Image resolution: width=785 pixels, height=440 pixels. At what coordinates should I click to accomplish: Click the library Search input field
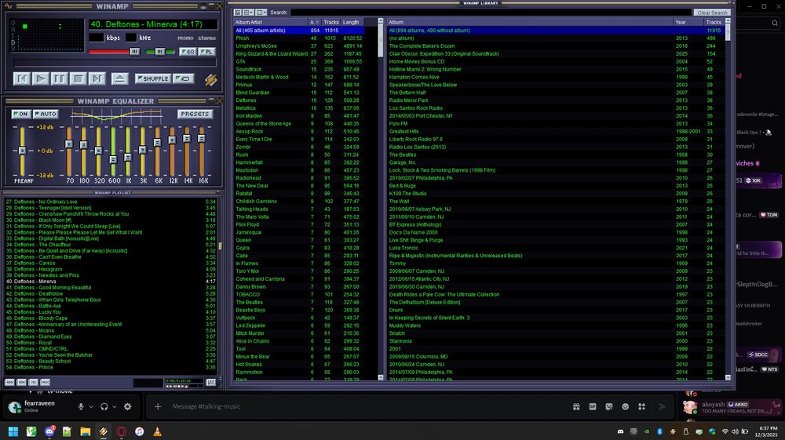tap(491, 13)
